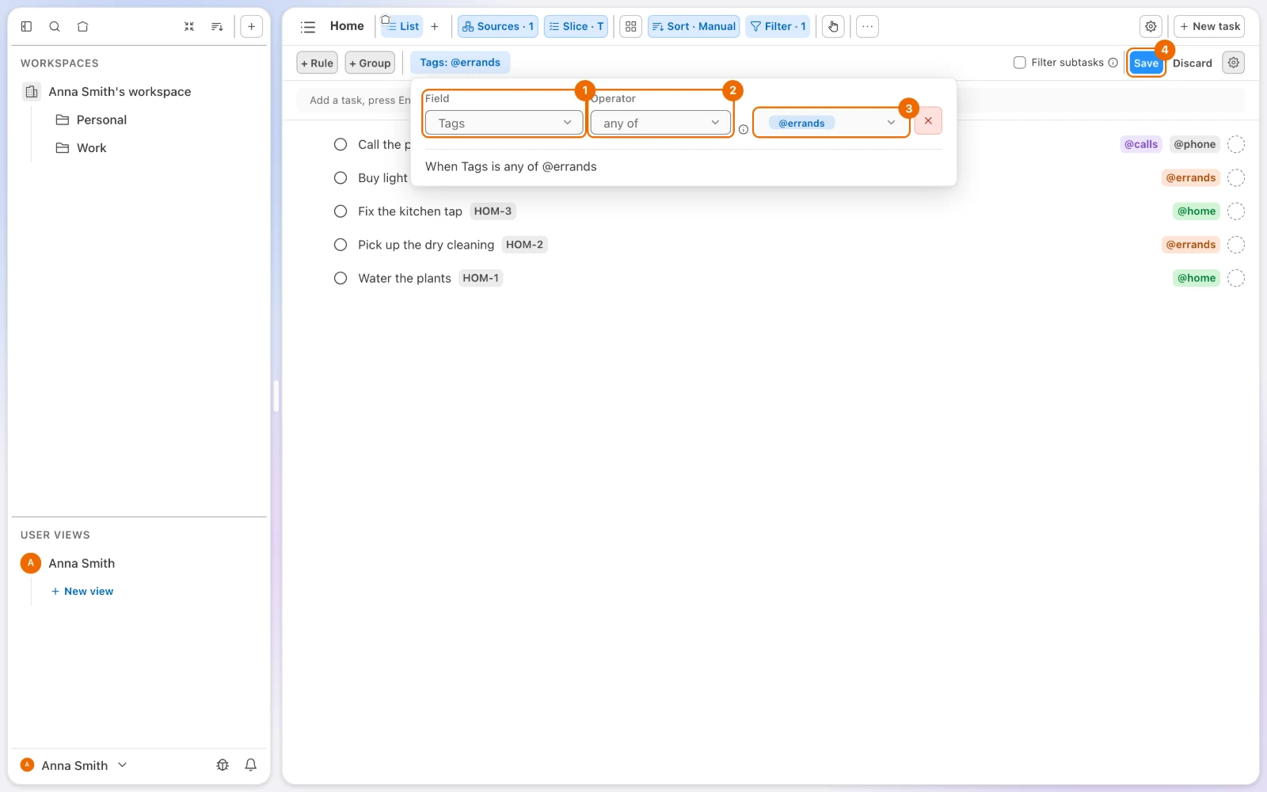The width and height of the screenshot is (1267, 792).
Task: Mark Fix the kitchen tap complete
Action: coord(341,211)
